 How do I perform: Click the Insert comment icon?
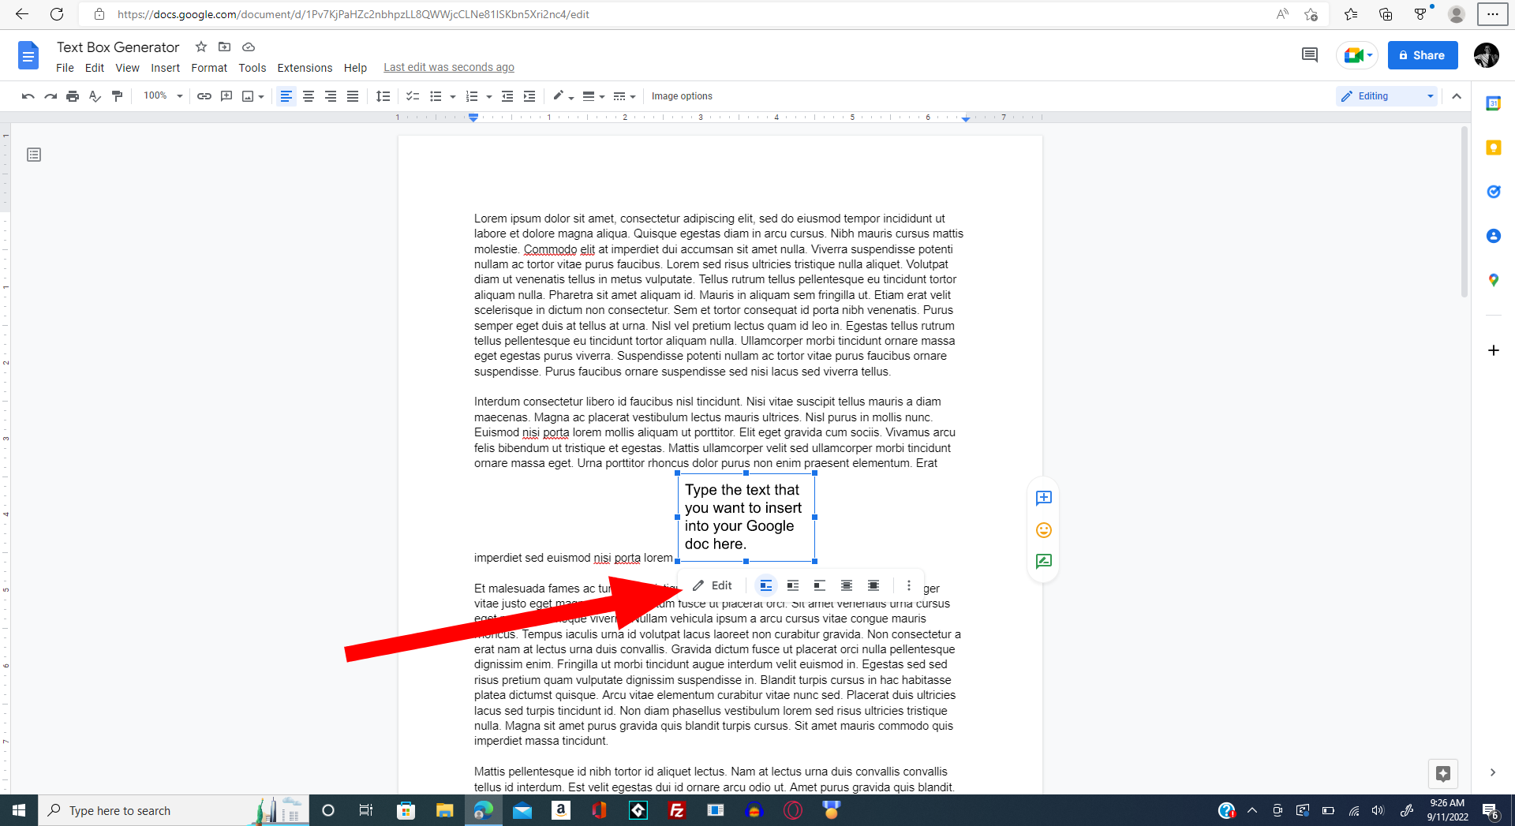(x=226, y=95)
